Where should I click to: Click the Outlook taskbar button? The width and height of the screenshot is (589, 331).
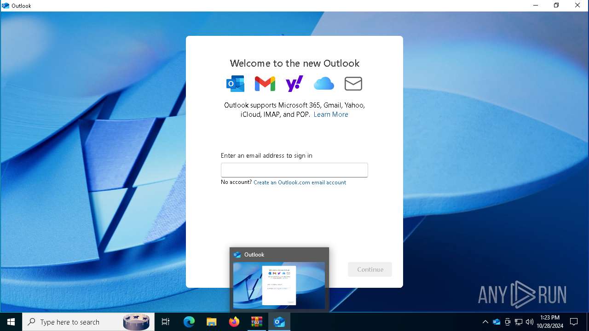(279, 322)
